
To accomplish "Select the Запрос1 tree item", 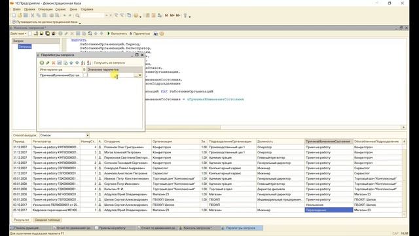I will coord(25,47).
